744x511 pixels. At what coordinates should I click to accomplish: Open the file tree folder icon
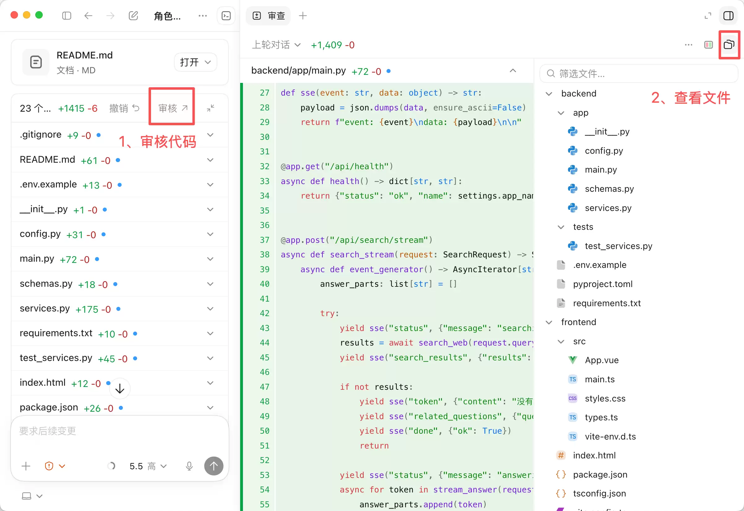(x=729, y=45)
